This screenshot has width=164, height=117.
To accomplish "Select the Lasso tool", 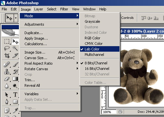I will tap(7, 48).
